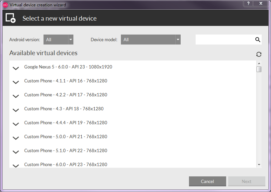Click the Genymotion logo in title bar

pos(5,5)
